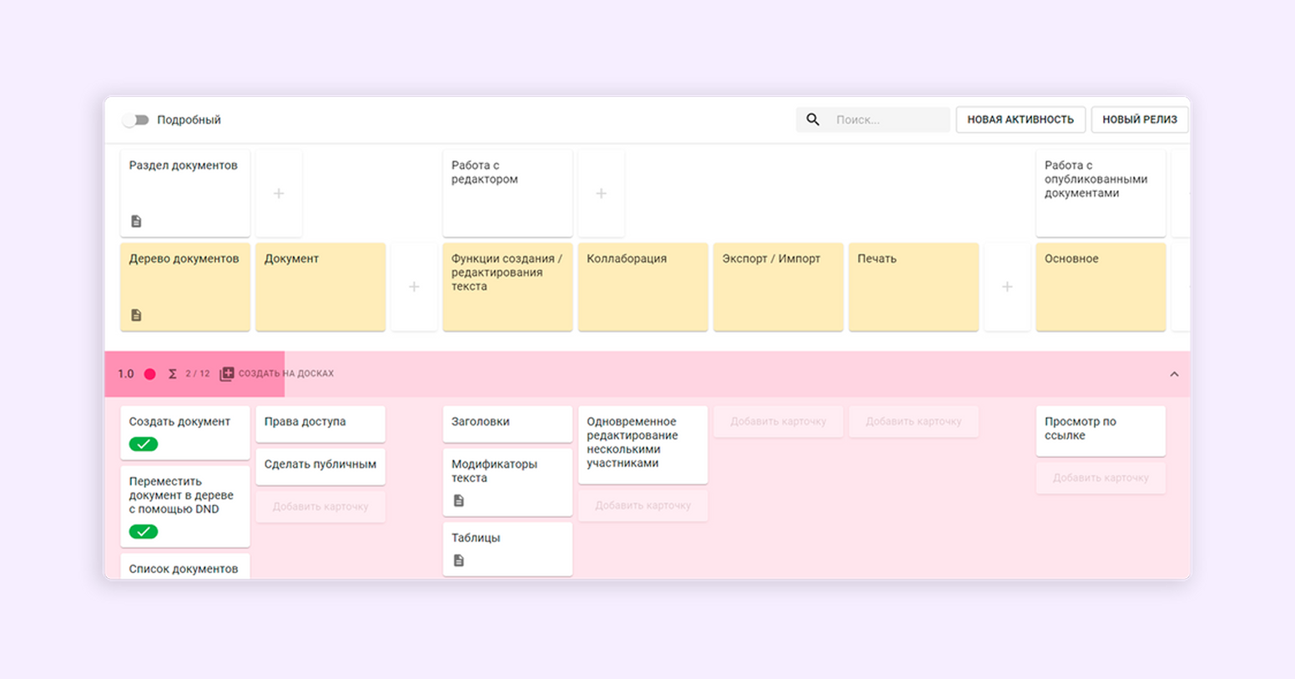Open the Просмотр по ссылке card

[1101, 431]
